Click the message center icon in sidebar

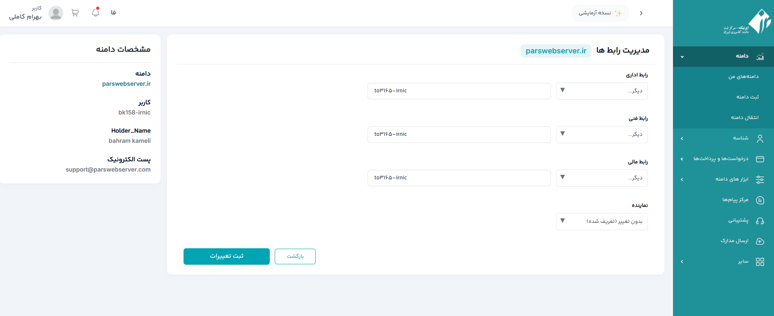(760, 200)
